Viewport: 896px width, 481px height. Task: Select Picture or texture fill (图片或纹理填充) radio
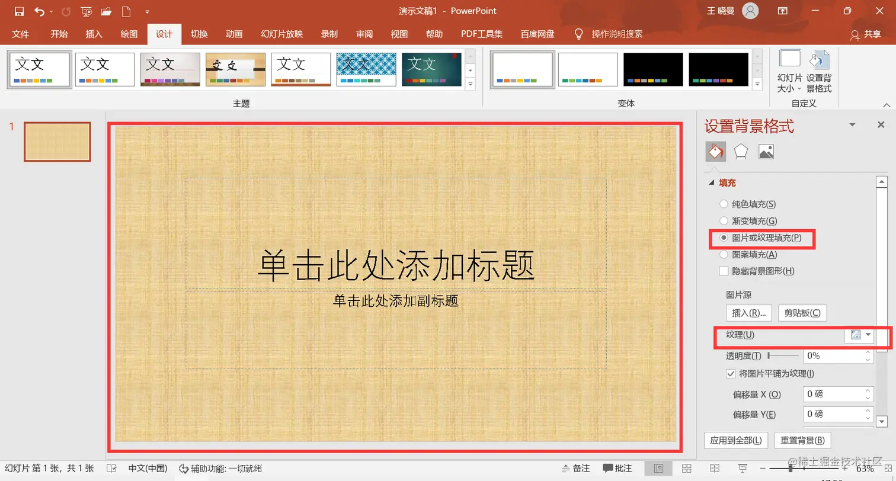coord(724,238)
